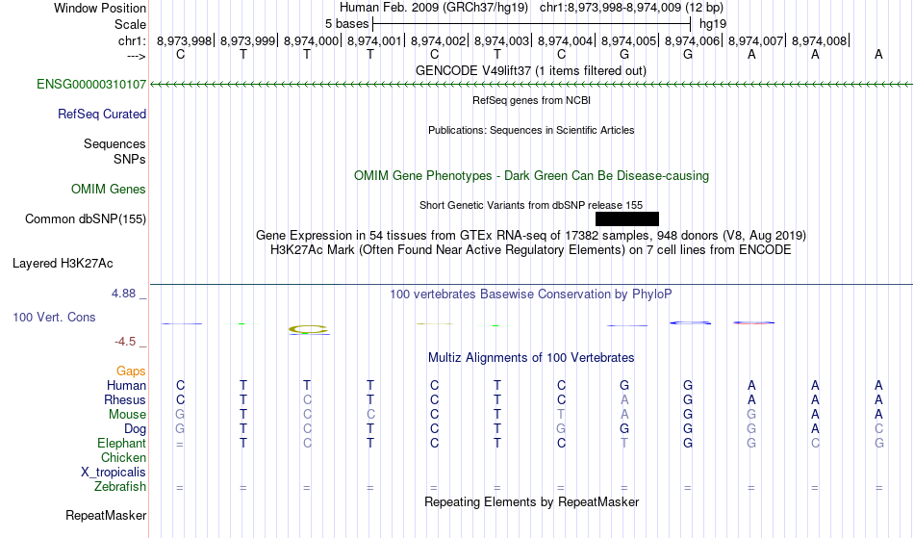This screenshot has width=914, height=538.
Task: Click the black Common dbSNP(155) variant block
Action: tap(627, 219)
